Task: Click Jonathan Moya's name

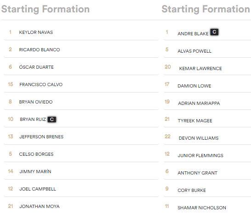Action: [40, 207]
